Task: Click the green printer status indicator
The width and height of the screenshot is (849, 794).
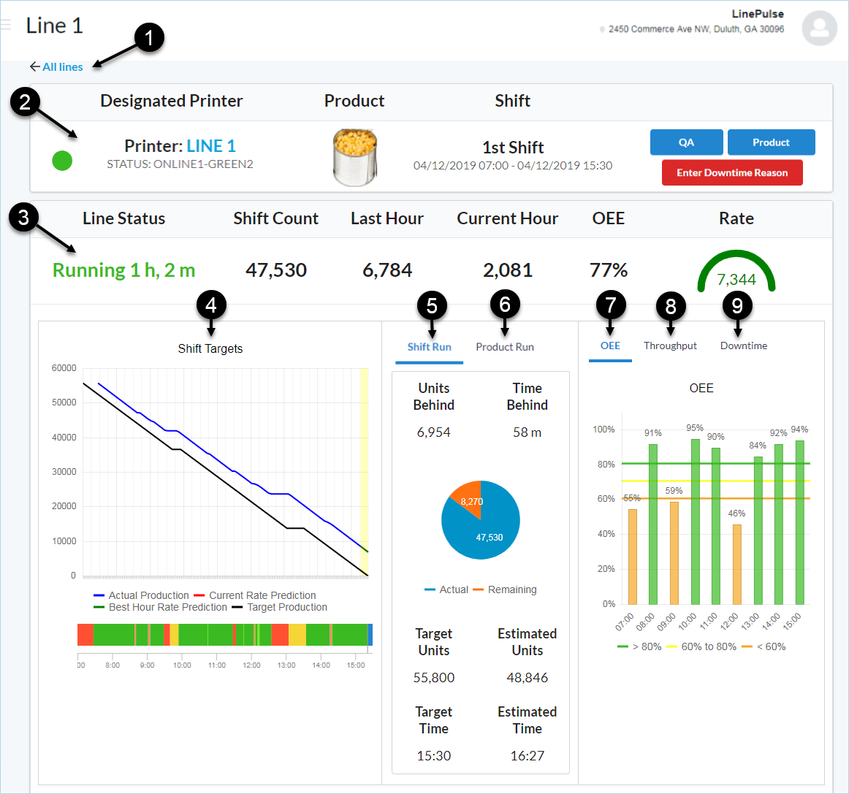Action: (62, 160)
